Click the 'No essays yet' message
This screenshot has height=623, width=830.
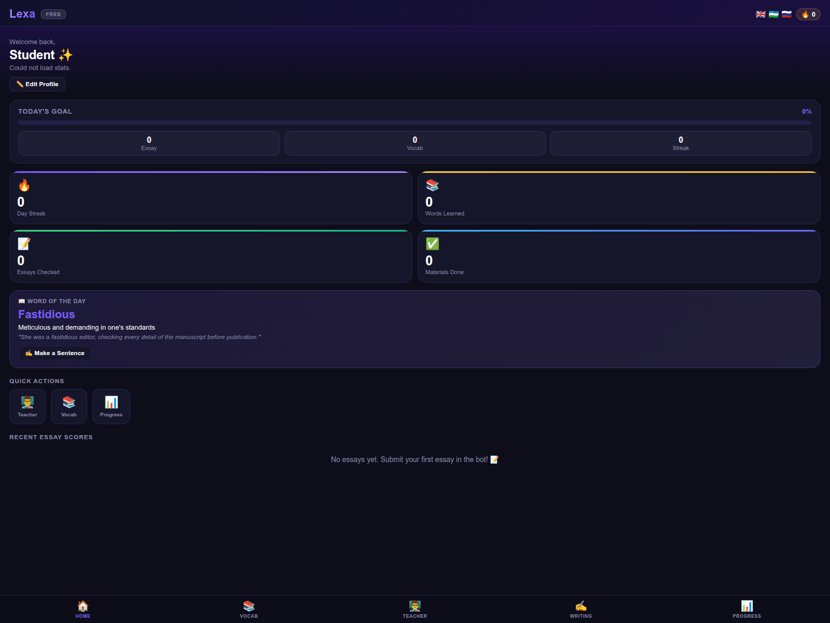click(x=414, y=459)
